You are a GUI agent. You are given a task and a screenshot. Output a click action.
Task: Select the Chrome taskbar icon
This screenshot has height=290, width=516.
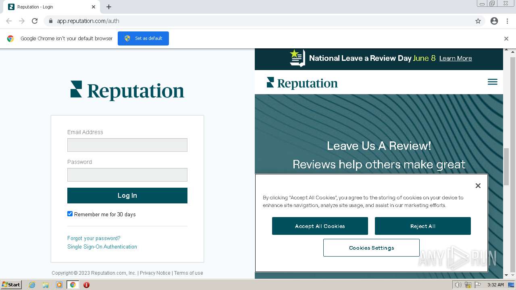[x=73, y=285]
